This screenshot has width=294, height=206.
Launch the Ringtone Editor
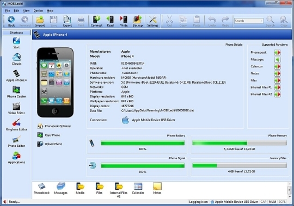point(16,125)
